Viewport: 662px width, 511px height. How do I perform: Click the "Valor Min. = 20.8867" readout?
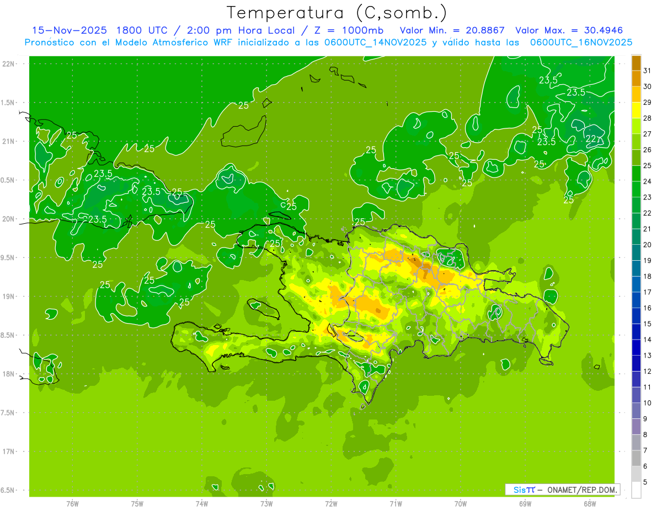(x=452, y=30)
